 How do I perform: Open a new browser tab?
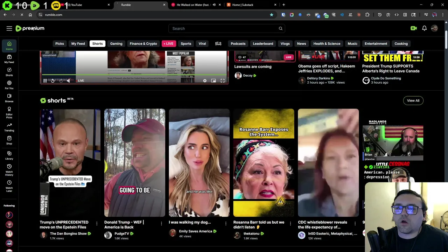pyautogui.click(x=283, y=5)
